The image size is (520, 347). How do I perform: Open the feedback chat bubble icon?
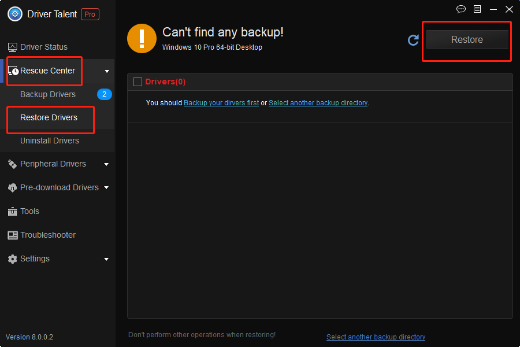coord(461,9)
